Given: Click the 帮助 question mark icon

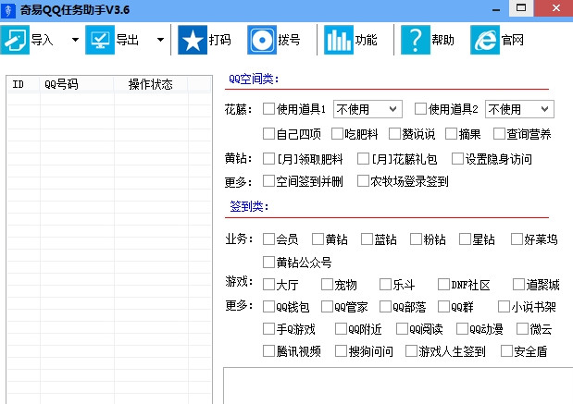Looking at the screenshot, I should tap(415, 40).
